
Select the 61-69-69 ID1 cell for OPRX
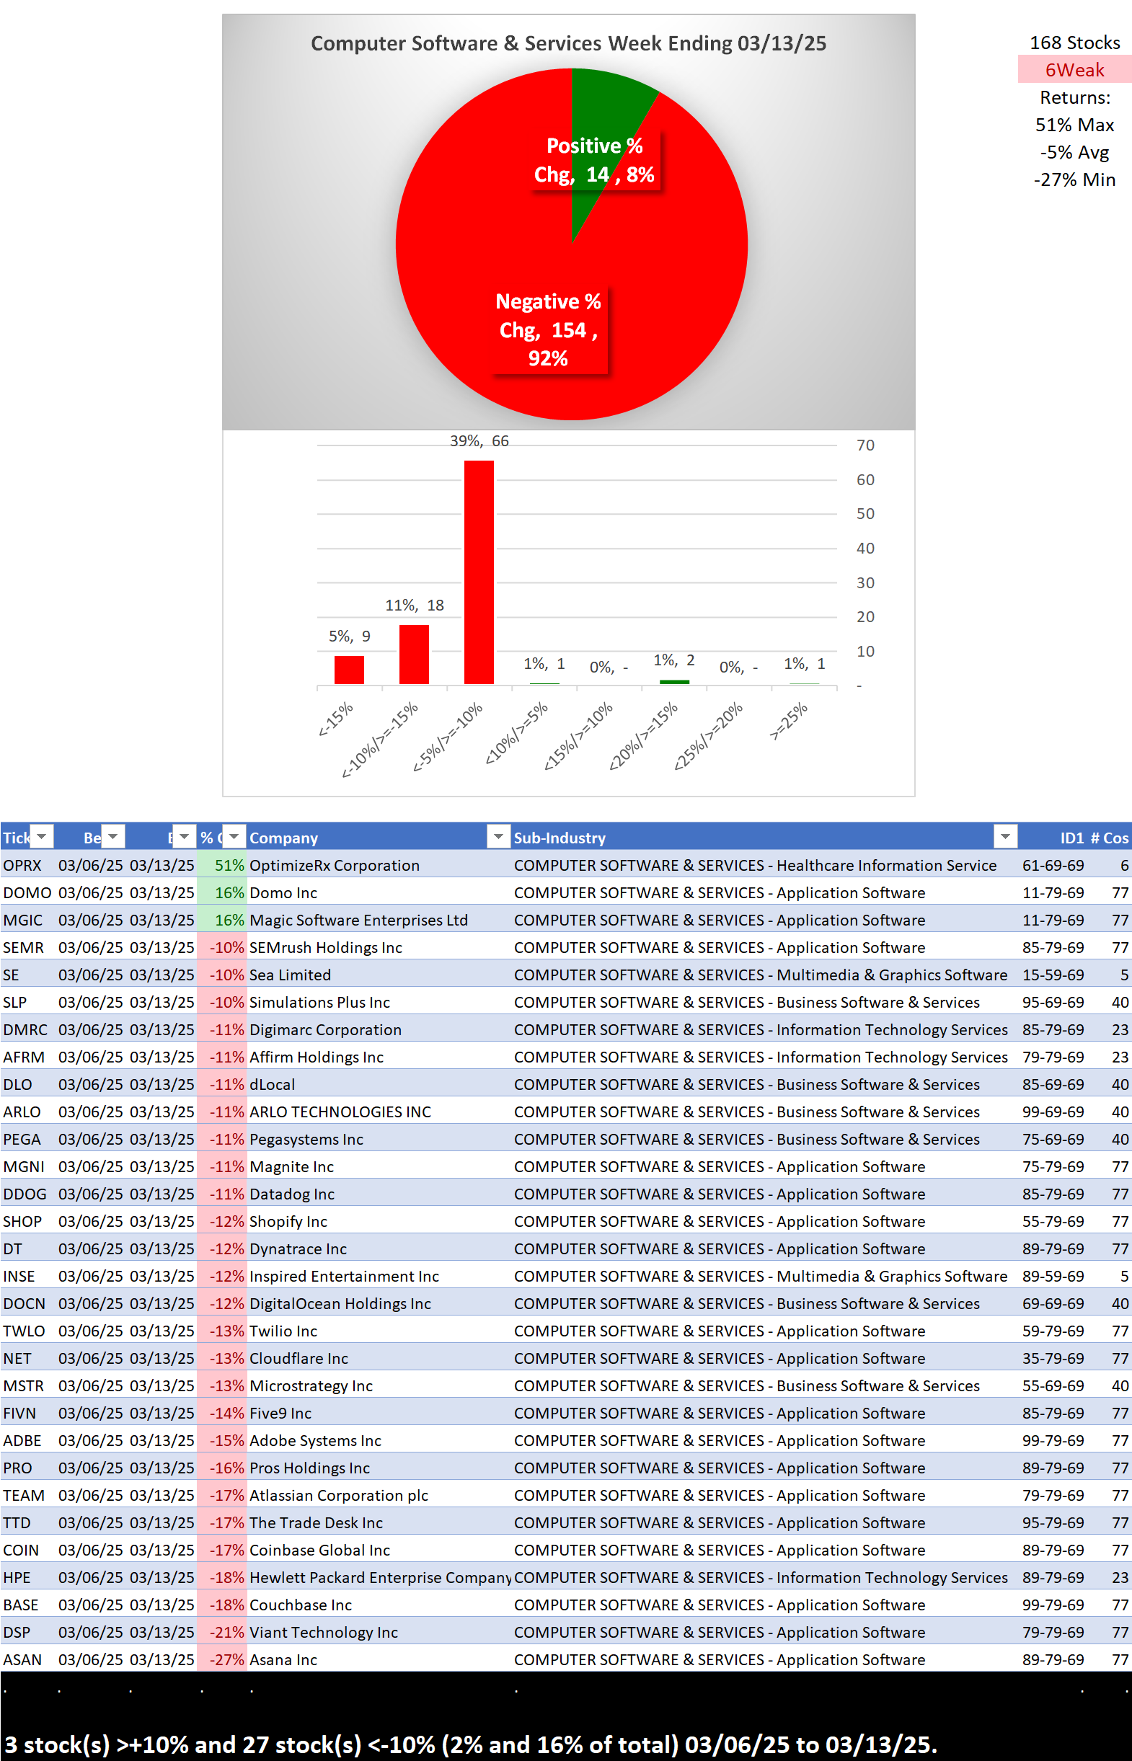coord(1052,865)
